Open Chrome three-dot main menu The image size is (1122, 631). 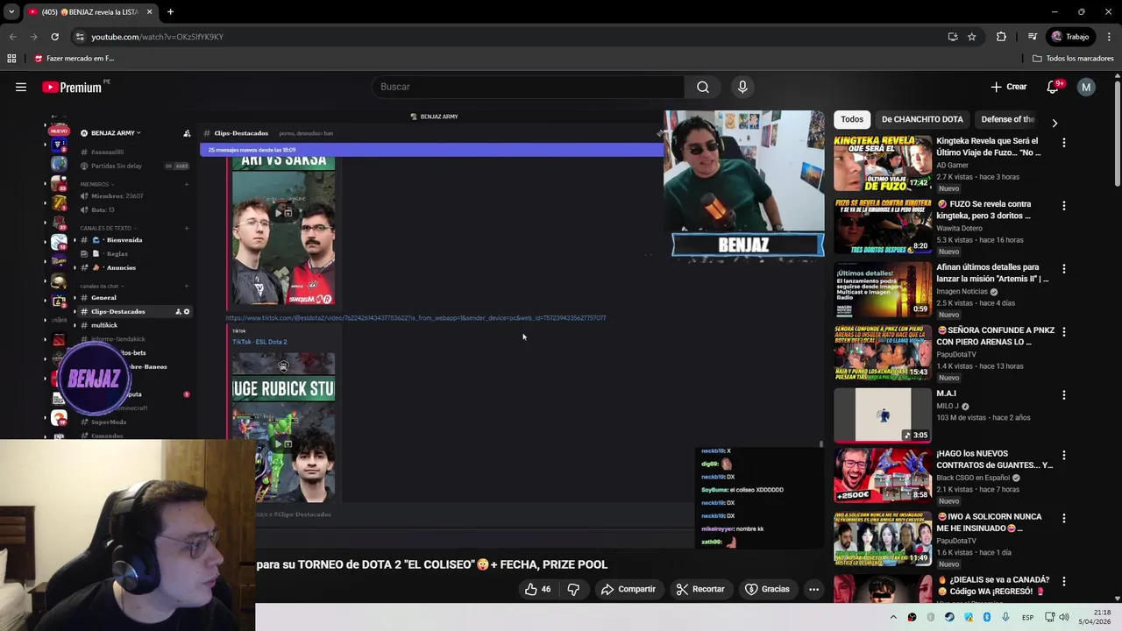pyautogui.click(x=1109, y=37)
